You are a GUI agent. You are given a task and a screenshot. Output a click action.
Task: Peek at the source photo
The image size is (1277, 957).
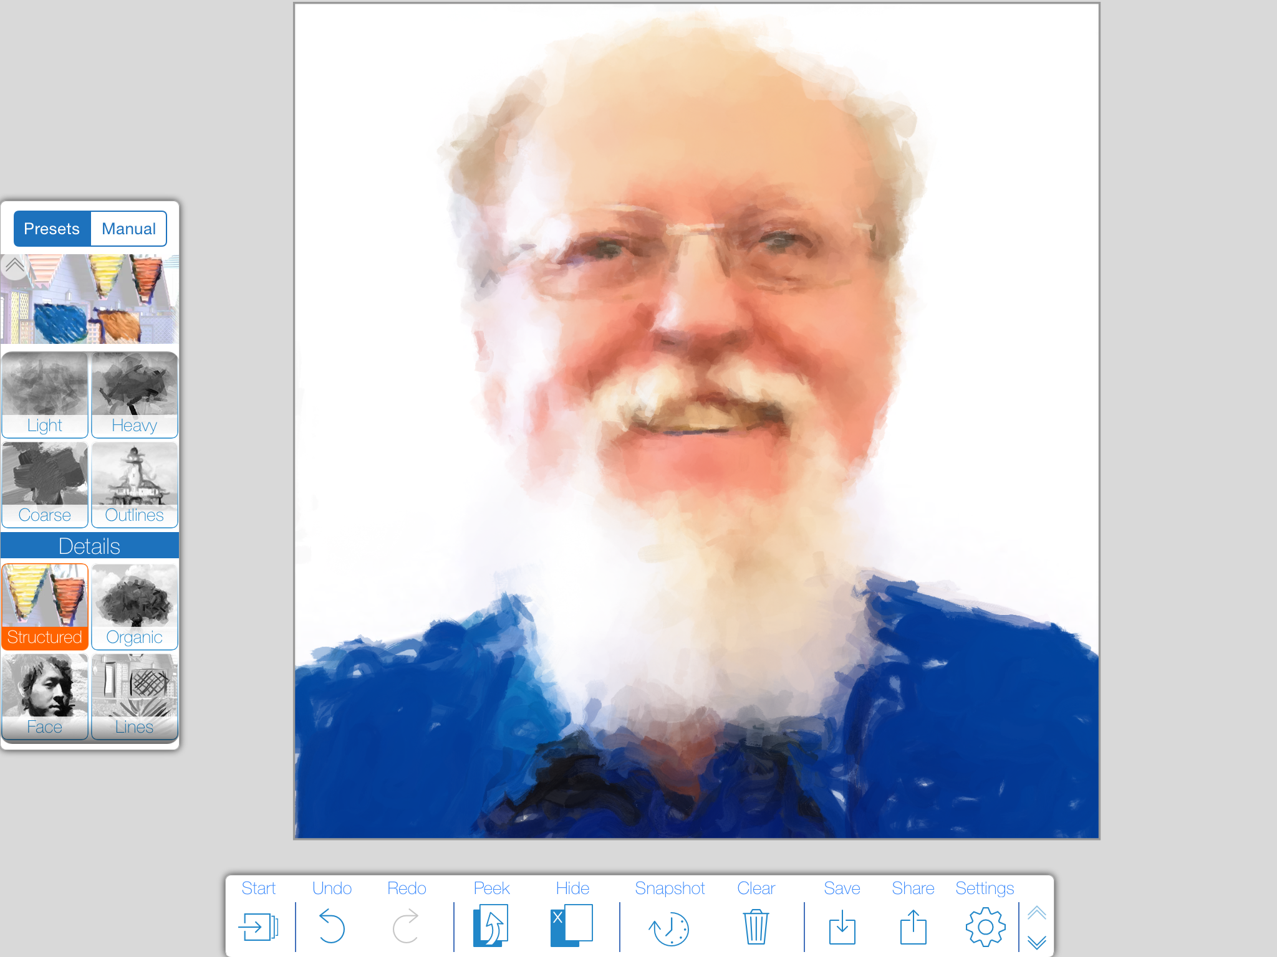click(491, 925)
